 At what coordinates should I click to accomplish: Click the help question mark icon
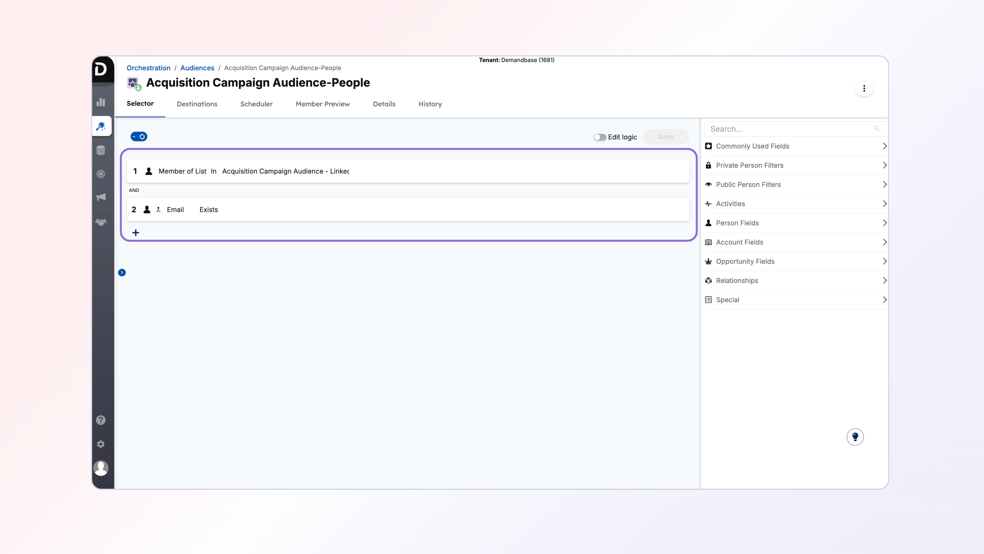pos(101,420)
